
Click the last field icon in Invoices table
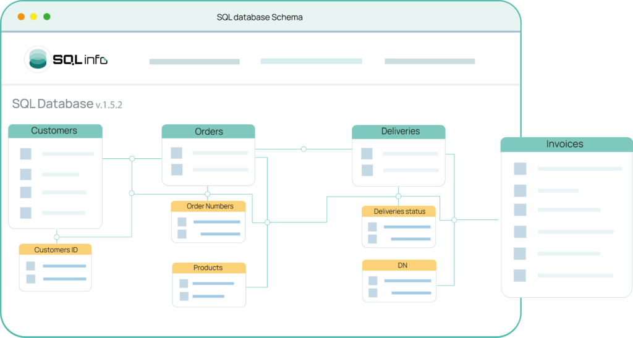coord(519,276)
